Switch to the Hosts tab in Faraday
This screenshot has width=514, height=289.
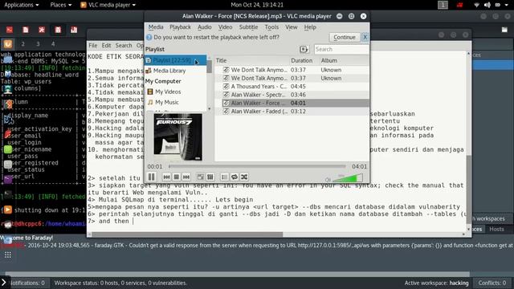pos(496,229)
